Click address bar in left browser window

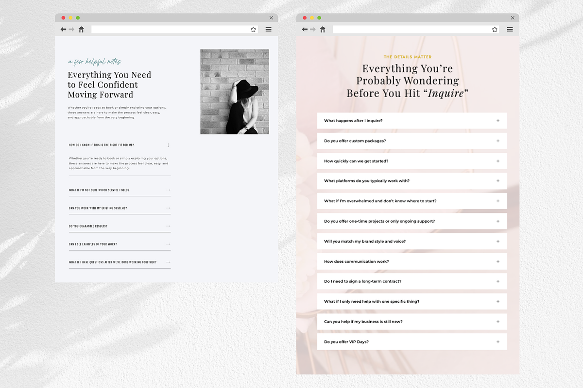pyautogui.click(x=174, y=30)
